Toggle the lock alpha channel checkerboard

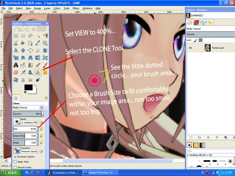(x=201, y=40)
